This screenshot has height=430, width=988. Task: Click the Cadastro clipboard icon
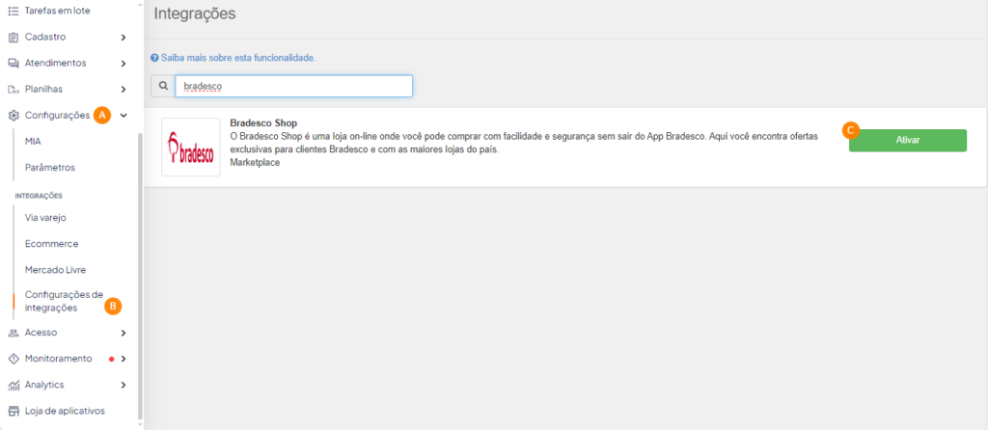14,38
